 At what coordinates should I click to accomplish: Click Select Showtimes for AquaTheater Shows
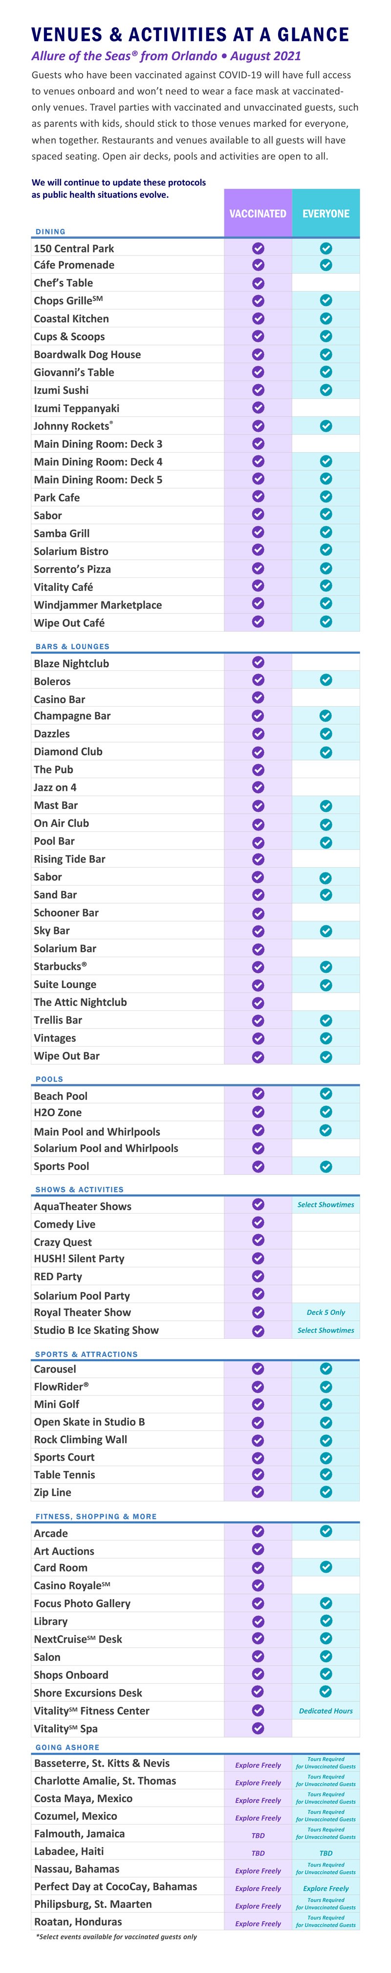click(x=326, y=1205)
